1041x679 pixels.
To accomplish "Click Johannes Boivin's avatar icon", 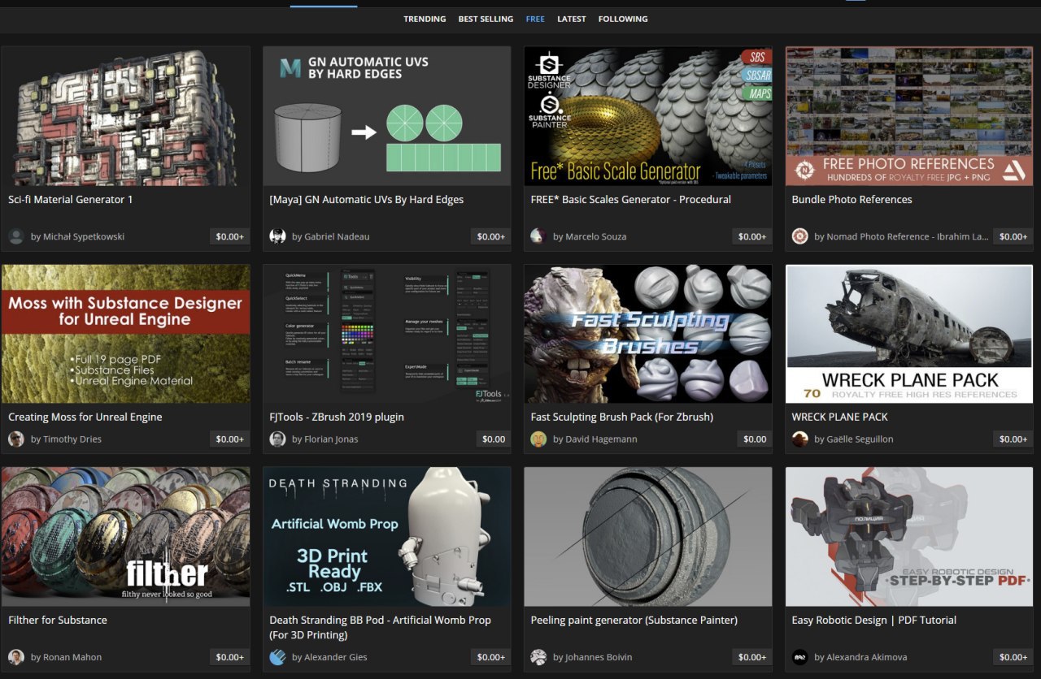I will (x=538, y=657).
